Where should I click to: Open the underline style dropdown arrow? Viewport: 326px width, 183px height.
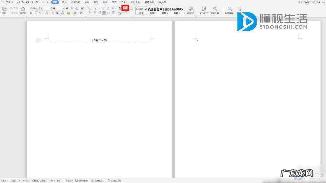tap(43, 13)
